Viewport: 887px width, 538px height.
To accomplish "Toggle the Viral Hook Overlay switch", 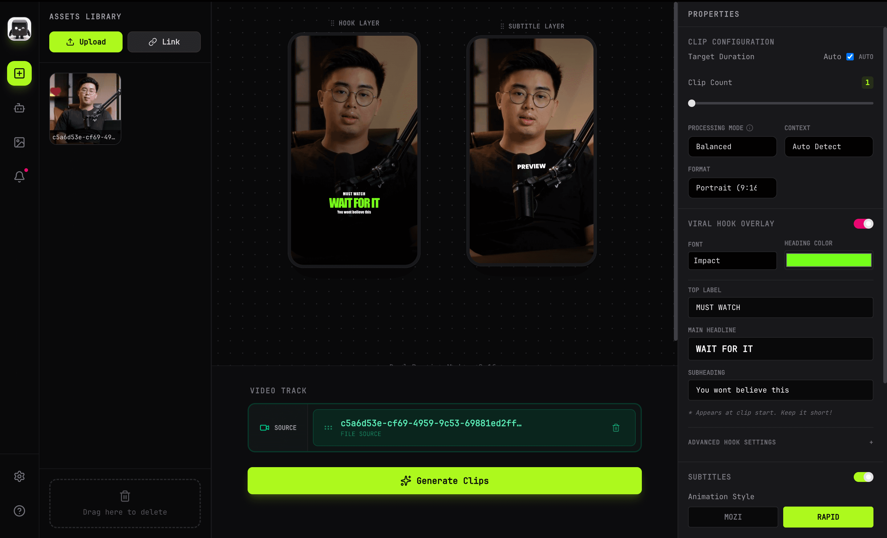I will (863, 223).
